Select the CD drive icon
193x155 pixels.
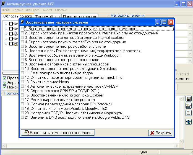pos(15,34)
